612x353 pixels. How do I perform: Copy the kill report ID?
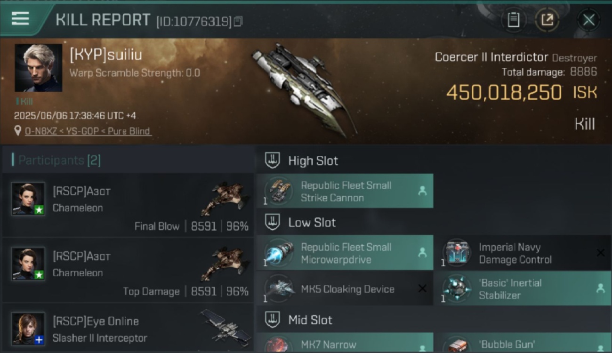(238, 21)
